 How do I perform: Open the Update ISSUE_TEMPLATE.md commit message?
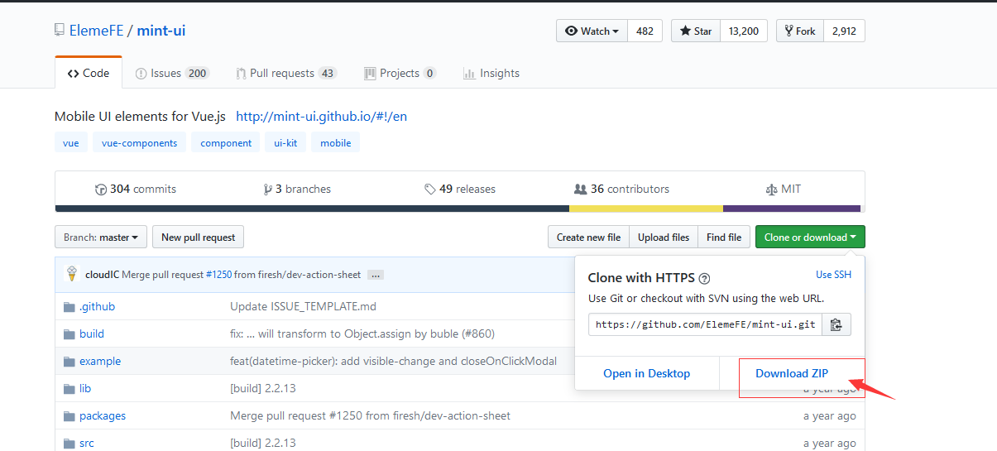(303, 306)
